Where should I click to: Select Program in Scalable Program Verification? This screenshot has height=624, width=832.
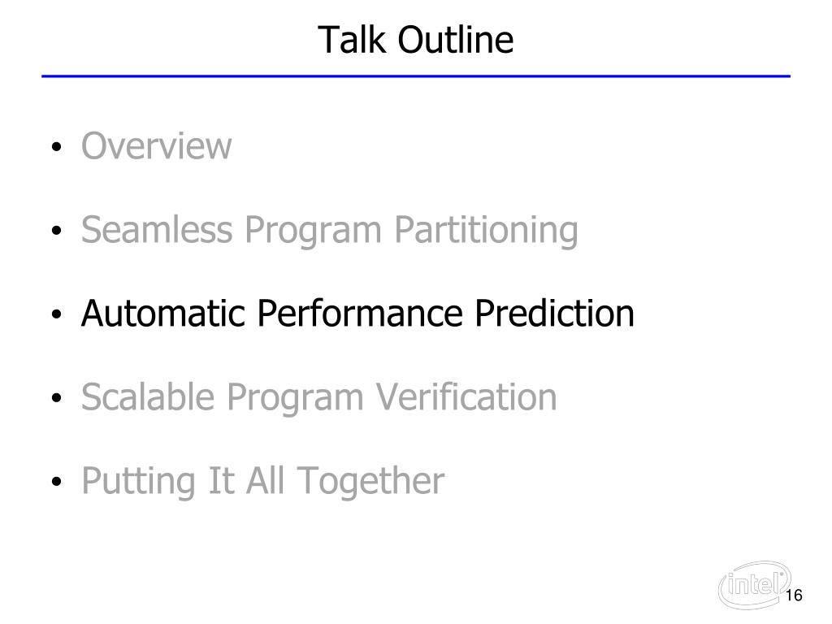point(295,398)
